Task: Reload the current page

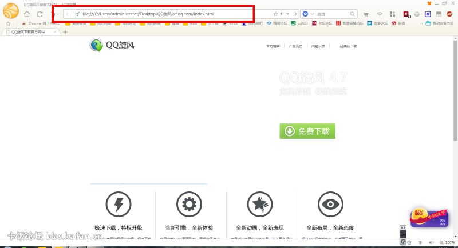Action: click(40, 14)
